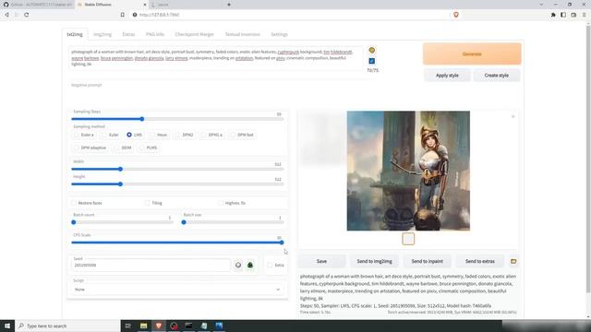The height and width of the screenshot is (332, 591).
Task: Click the Create style button
Action: (x=497, y=76)
